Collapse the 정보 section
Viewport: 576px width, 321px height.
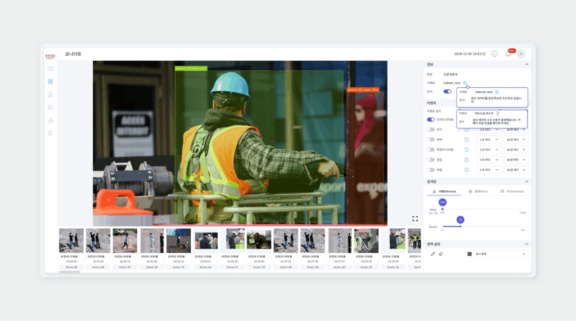pyautogui.click(x=526, y=64)
